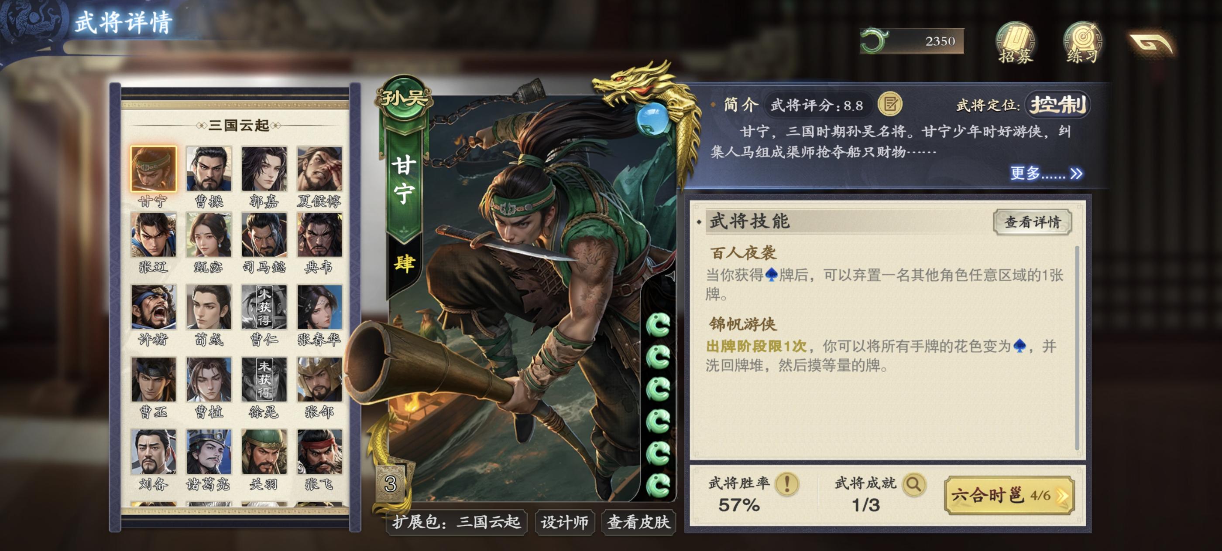Click the edit rating note icon

point(890,104)
